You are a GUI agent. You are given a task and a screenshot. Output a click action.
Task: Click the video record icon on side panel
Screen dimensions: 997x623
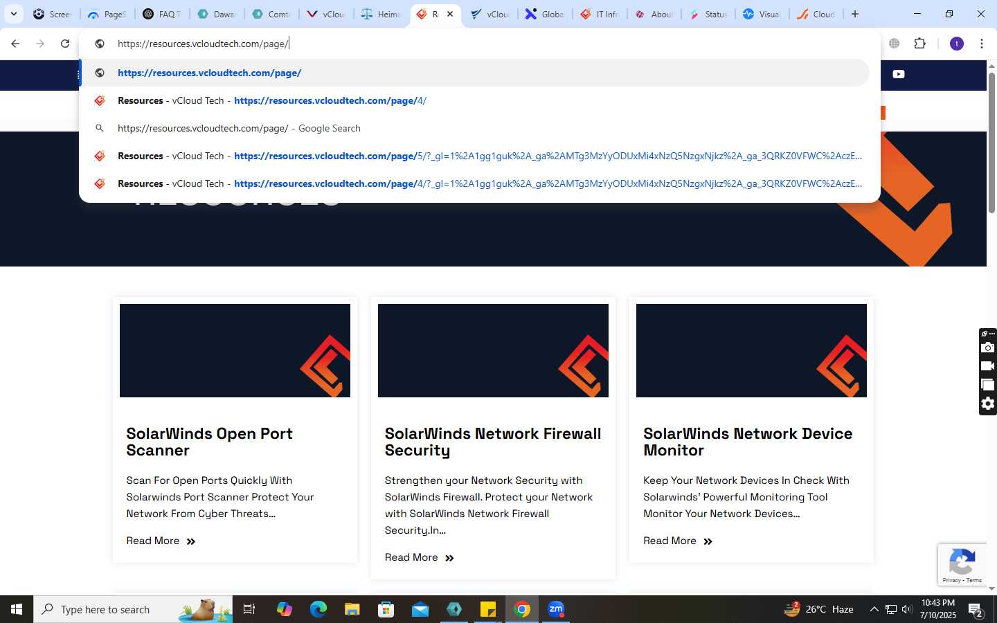point(988,366)
